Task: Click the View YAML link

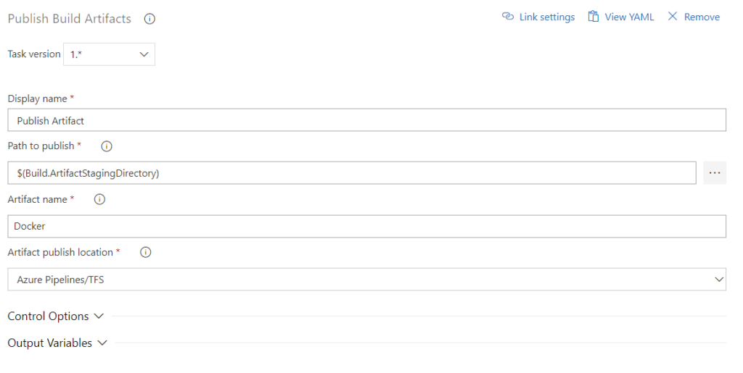Action: [629, 17]
